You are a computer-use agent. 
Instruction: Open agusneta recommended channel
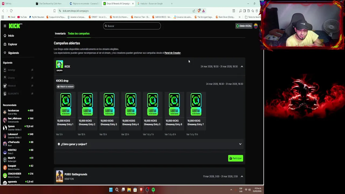point(18,183)
